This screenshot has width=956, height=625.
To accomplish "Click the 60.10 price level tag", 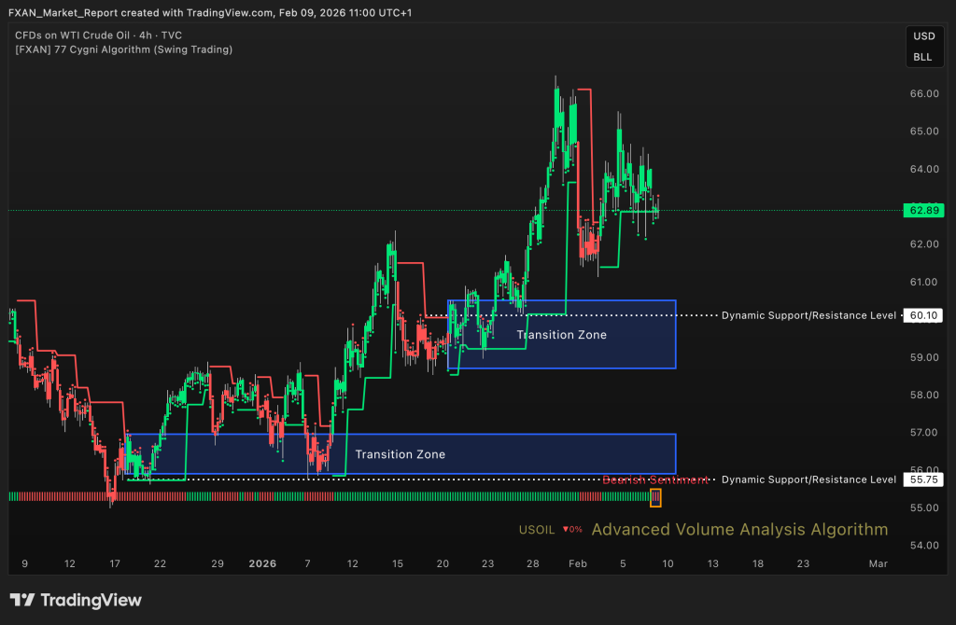I will 921,315.
